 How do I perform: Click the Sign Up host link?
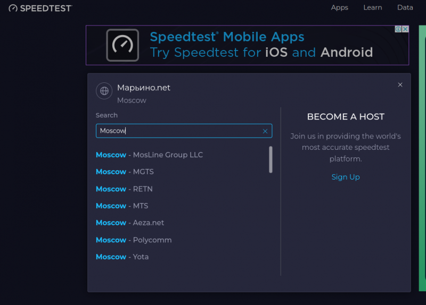tap(345, 177)
